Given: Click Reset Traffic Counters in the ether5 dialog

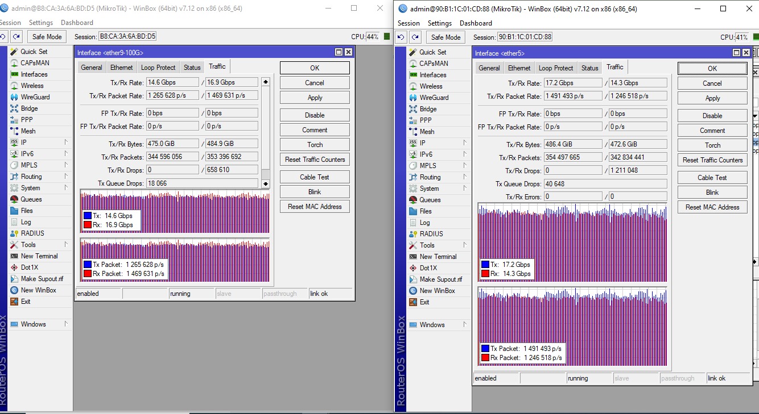Looking at the screenshot, I should coord(712,160).
